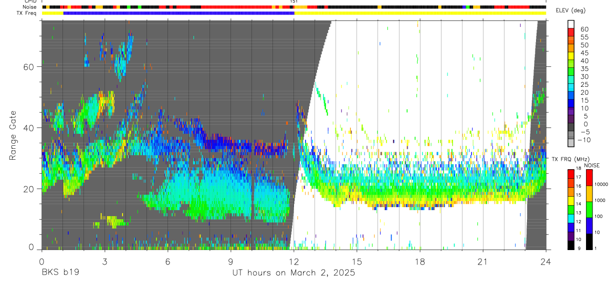The height and width of the screenshot is (283, 614).
Task: Click the "14" label on the TX FRQ colorbar
Action: pyautogui.click(x=578, y=204)
